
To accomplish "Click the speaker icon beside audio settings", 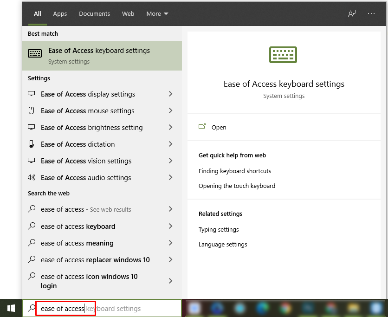I will (32, 178).
